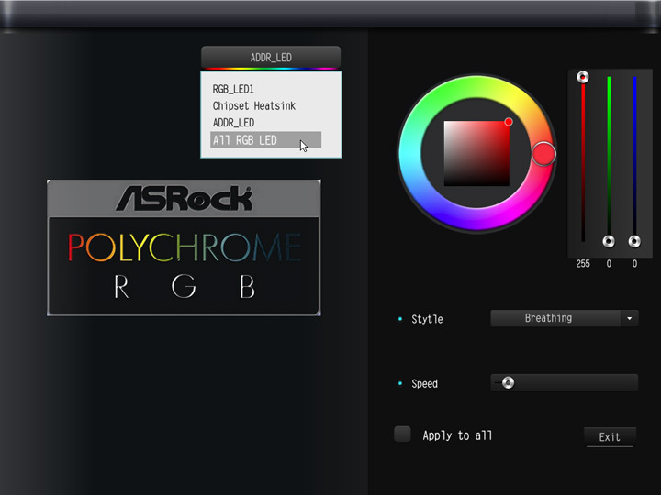Click the hue ring selector handle
The width and height of the screenshot is (661, 495).
click(x=543, y=154)
